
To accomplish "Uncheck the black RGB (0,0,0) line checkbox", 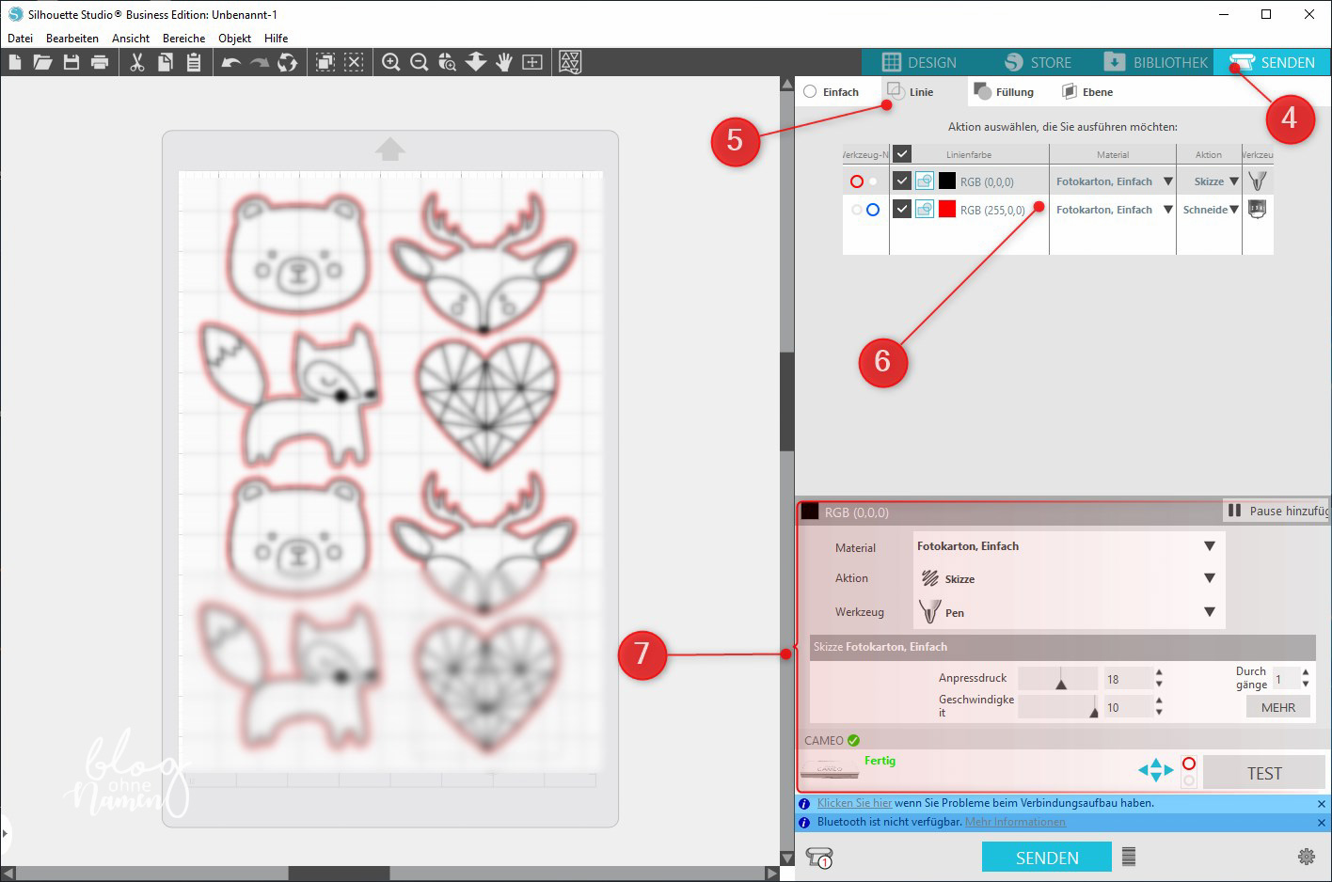I will click(901, 181).
